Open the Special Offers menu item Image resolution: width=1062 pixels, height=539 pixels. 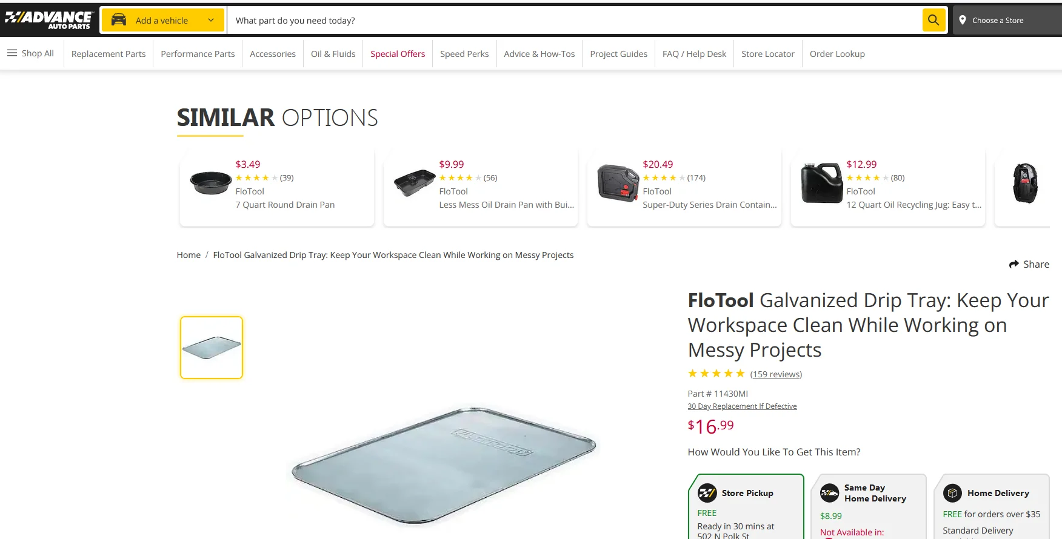(398, 54)
